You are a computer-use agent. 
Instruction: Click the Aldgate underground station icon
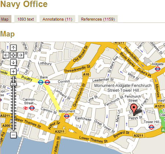[x=158, y=69]
